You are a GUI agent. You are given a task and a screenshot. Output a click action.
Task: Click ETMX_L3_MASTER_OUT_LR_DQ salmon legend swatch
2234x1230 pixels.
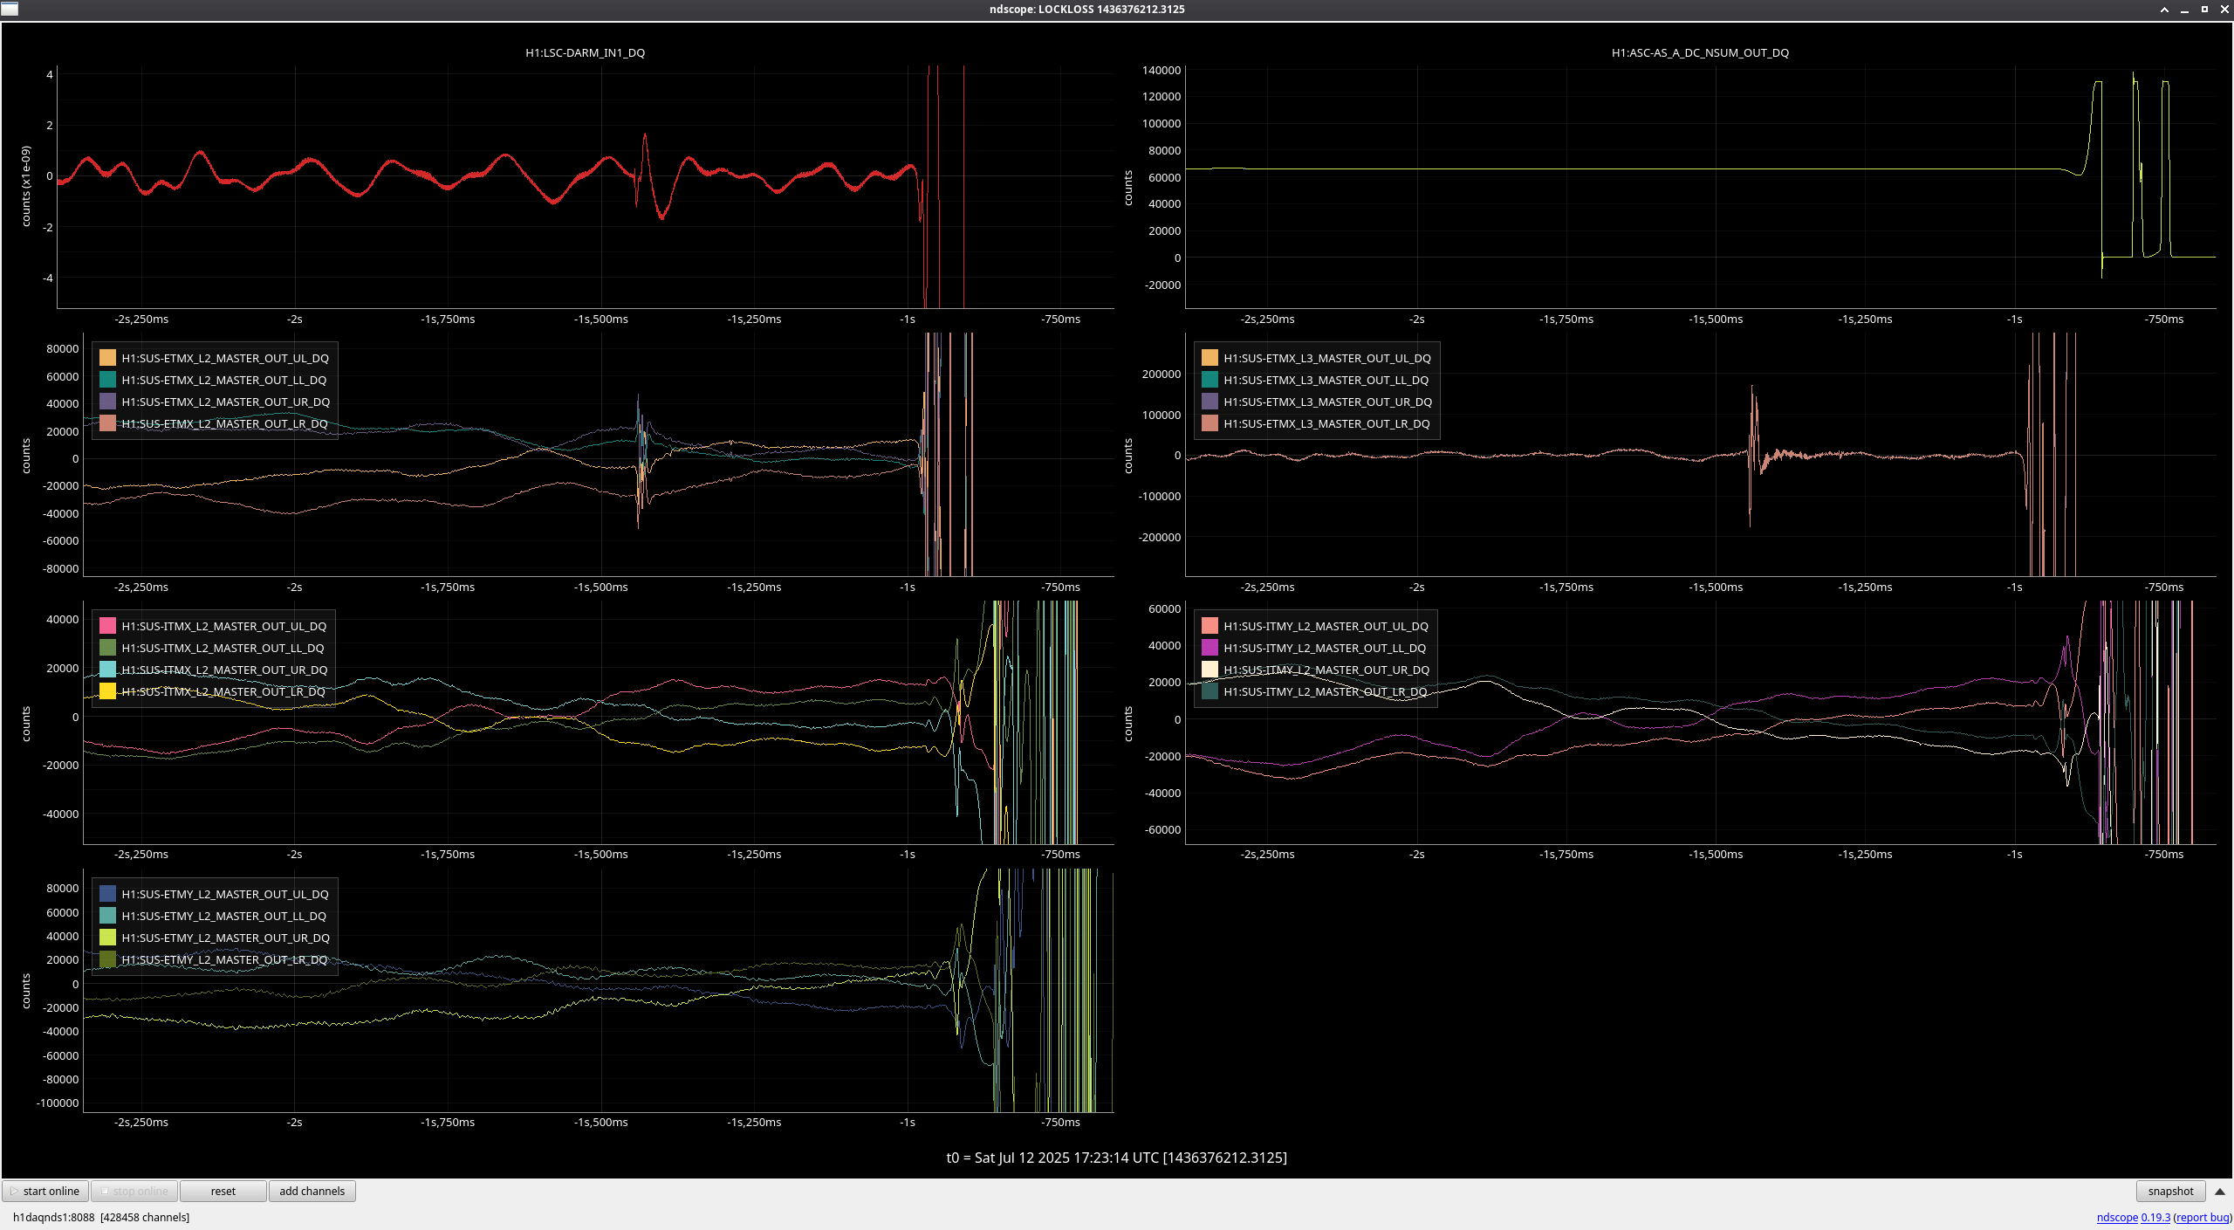[x=1210, y=423]
